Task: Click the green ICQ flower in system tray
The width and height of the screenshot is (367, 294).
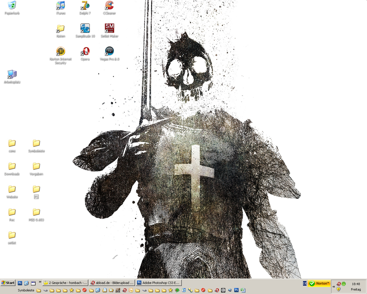Action: [x=344, y=284]
